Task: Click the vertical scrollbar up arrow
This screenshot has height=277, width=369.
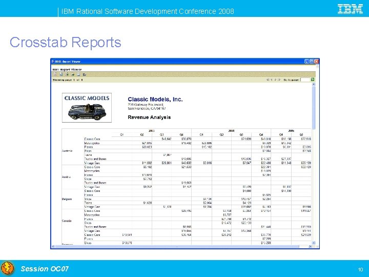Action: (314, 84)
